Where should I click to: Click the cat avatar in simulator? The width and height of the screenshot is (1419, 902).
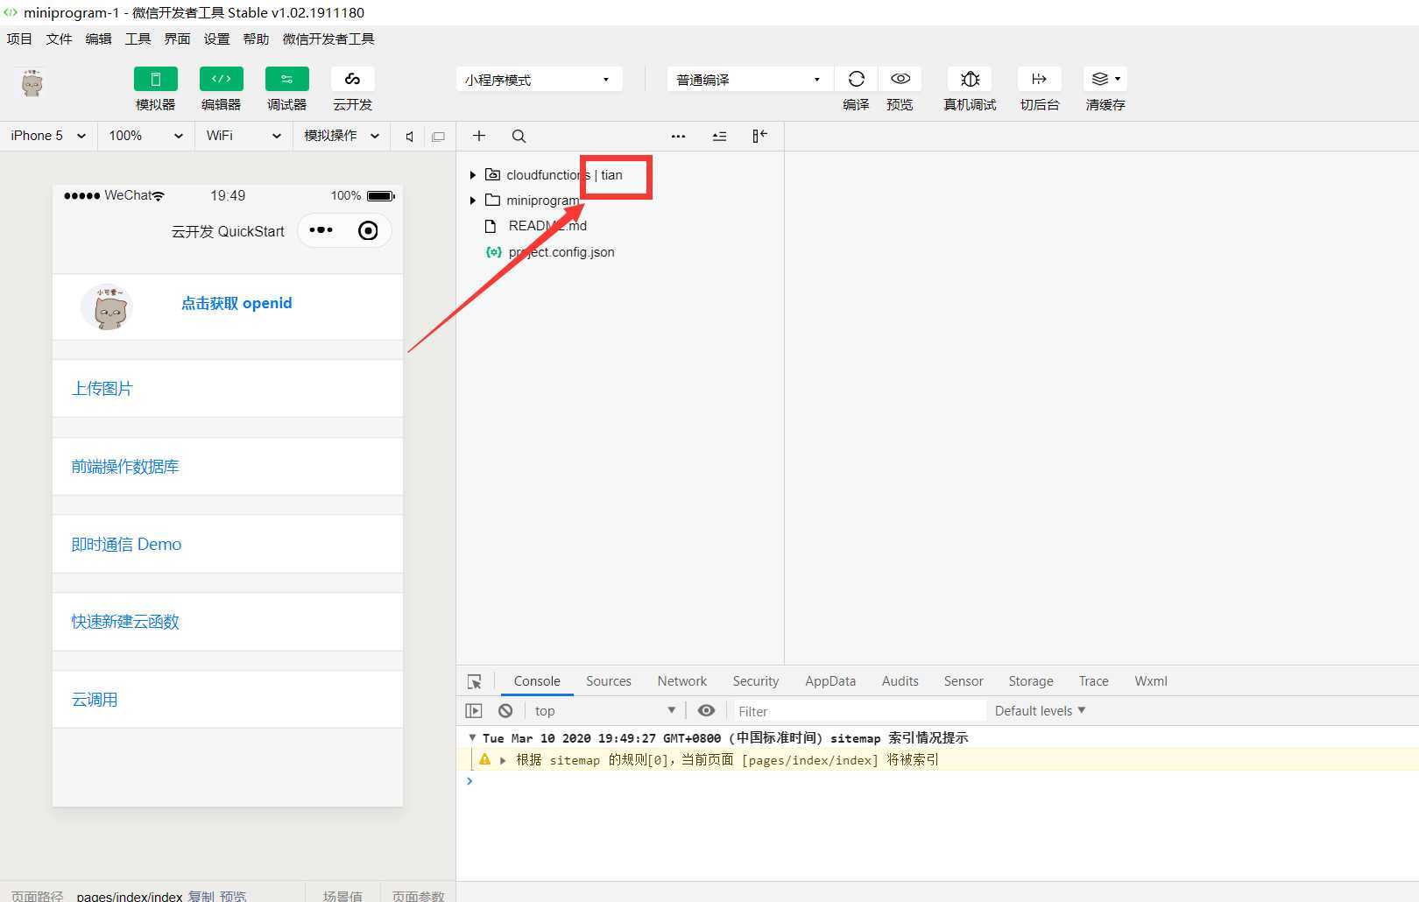[107, 307]
